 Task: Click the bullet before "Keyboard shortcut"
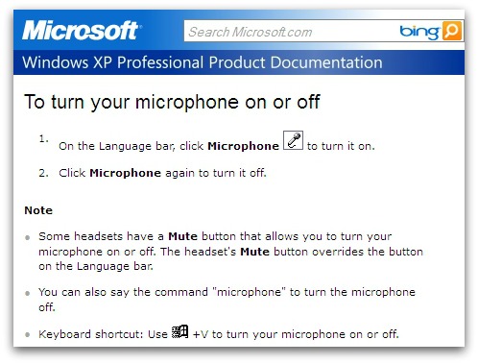pyautogui.click(x=28, y=335)
